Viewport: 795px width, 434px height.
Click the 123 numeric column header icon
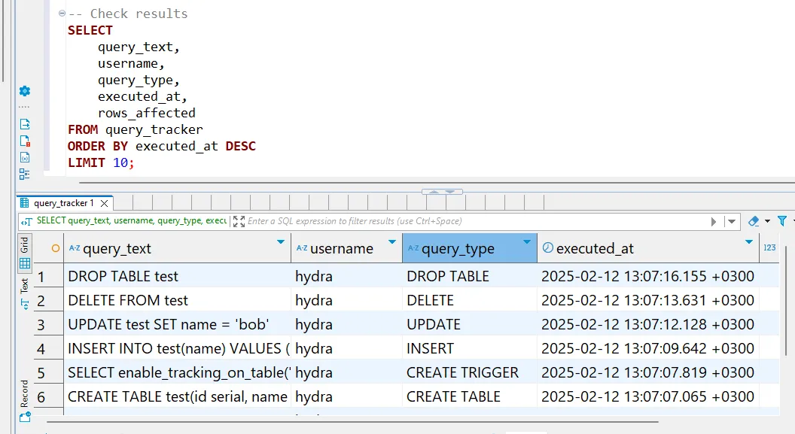pyautogui.click(x=769, y=247)
